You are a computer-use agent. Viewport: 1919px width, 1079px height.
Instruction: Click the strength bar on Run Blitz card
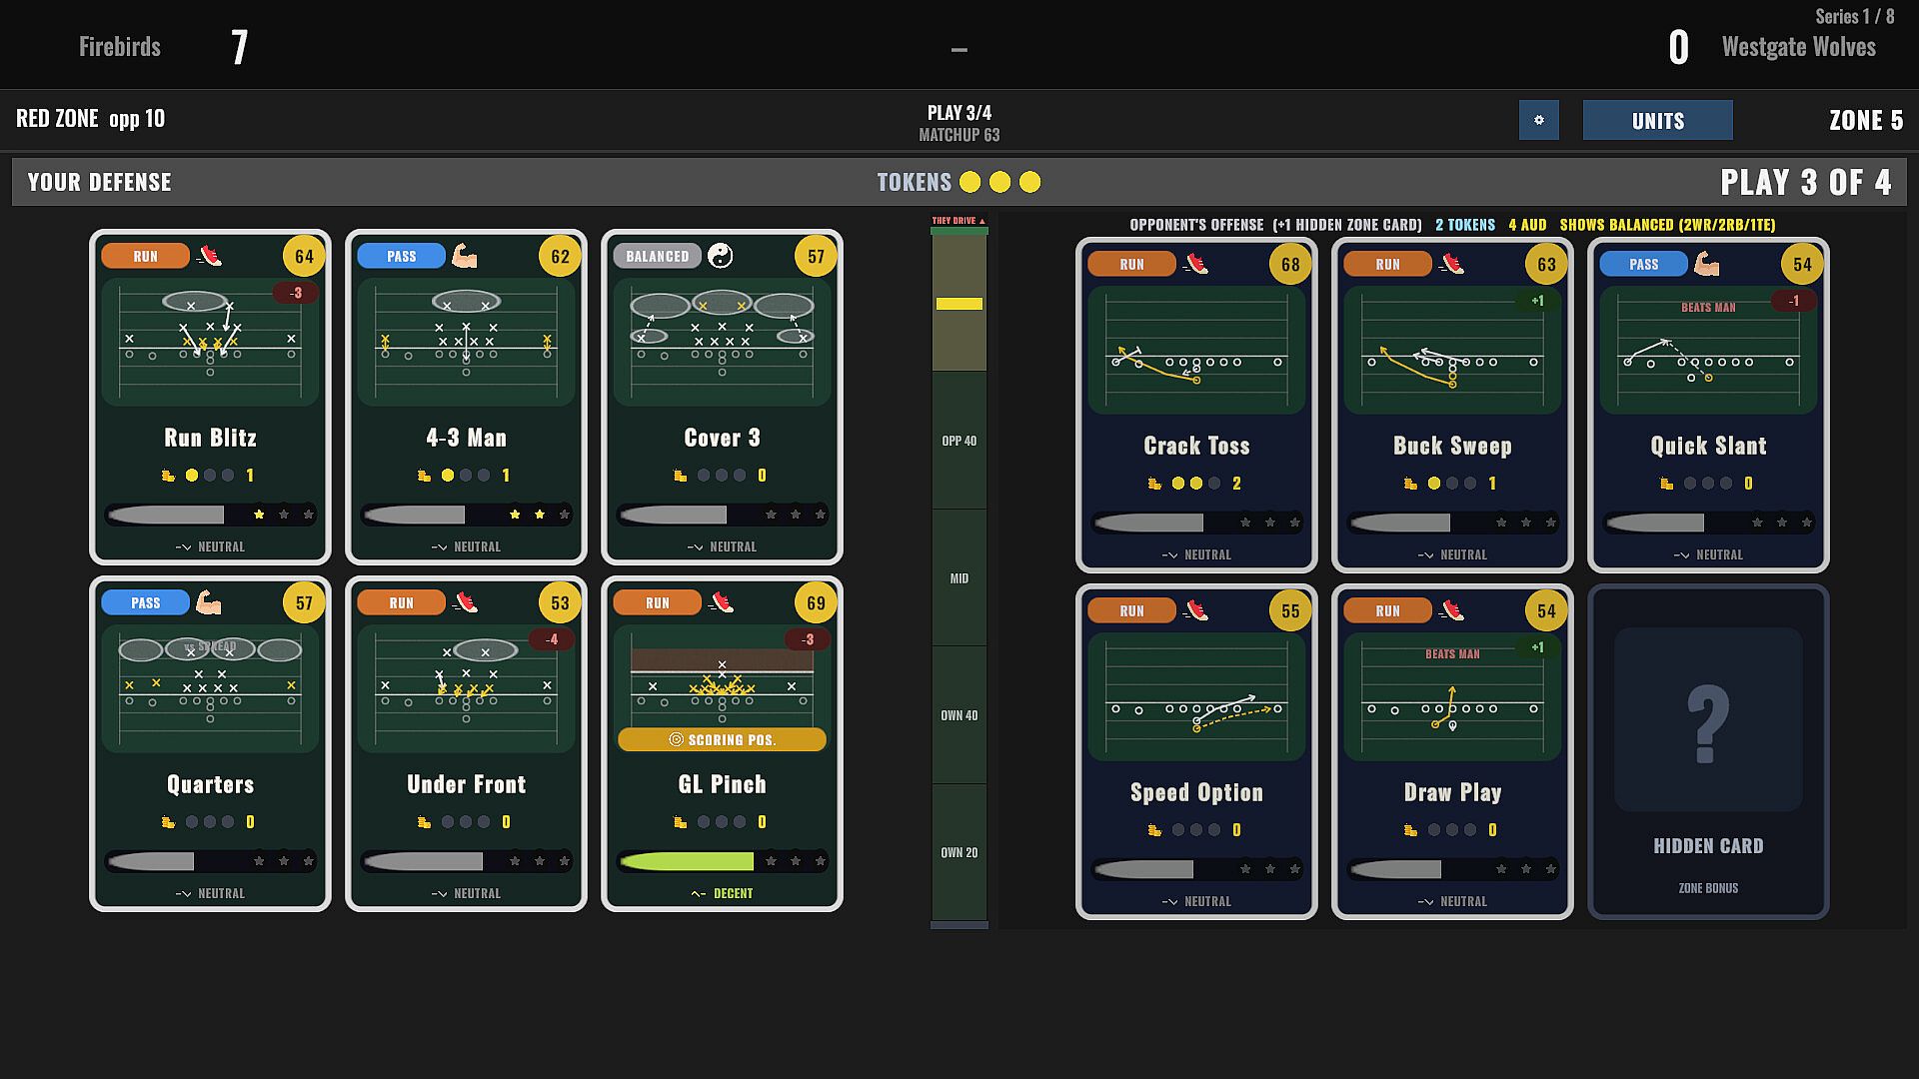click(165, 515)
